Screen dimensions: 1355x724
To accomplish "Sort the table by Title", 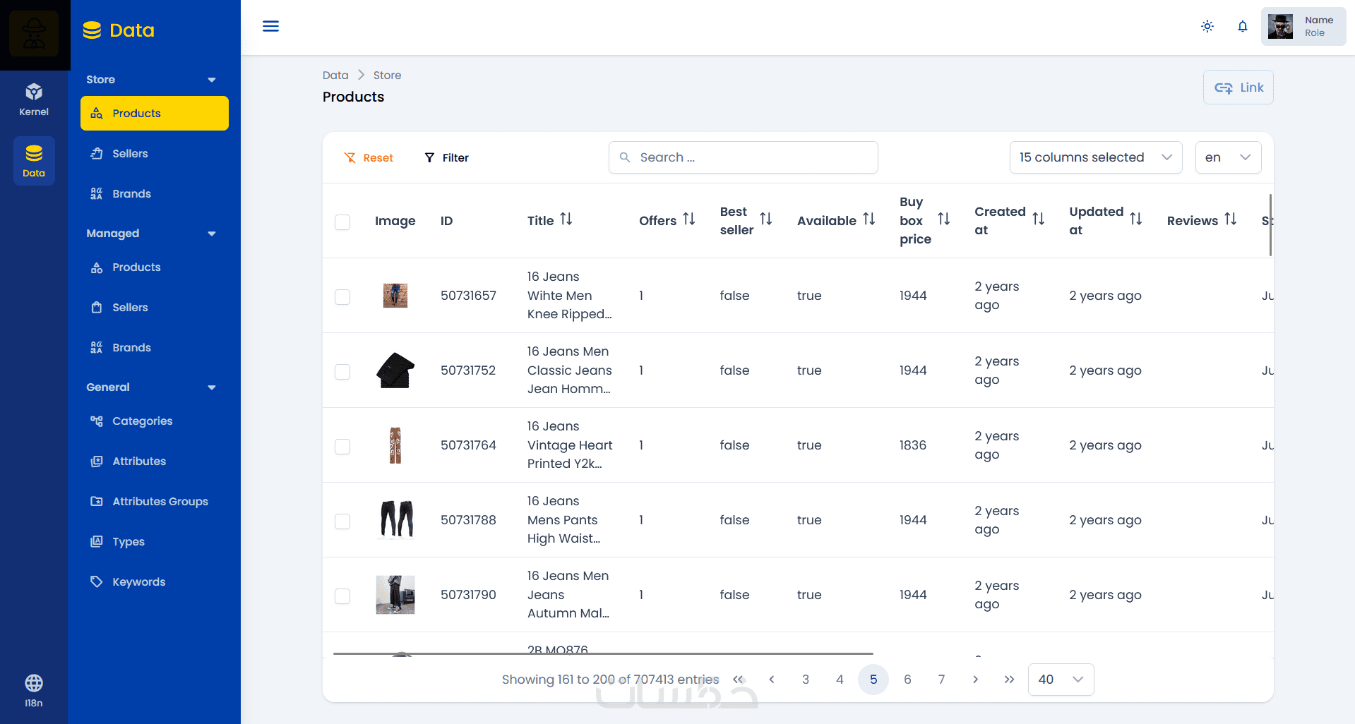I will coord(566,219).
